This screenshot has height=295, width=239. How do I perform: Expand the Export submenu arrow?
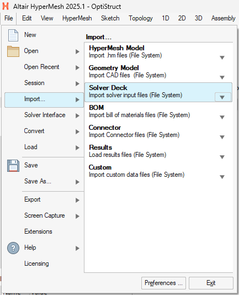77,200
